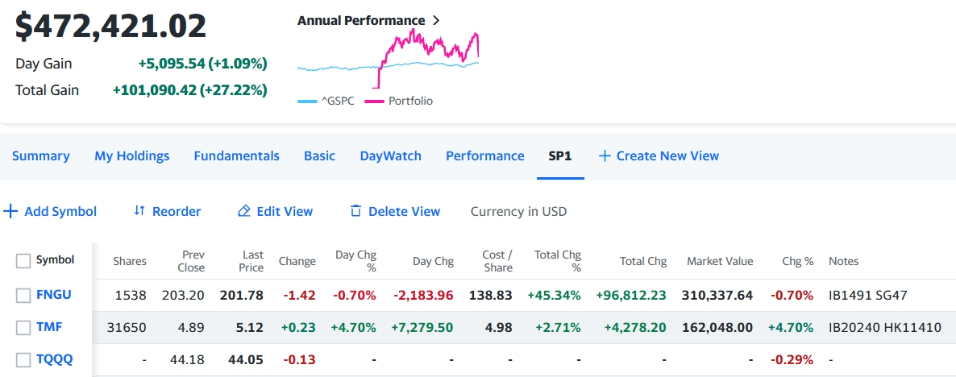956x377 pixels.
Task: Open the TQQQ ticker link
Action: (x=54, y=359)
